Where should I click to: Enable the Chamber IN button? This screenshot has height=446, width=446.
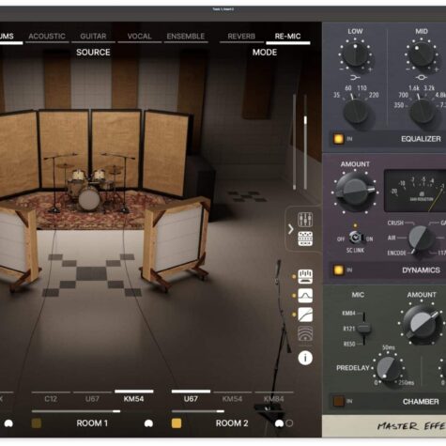(x=339, y=401)
